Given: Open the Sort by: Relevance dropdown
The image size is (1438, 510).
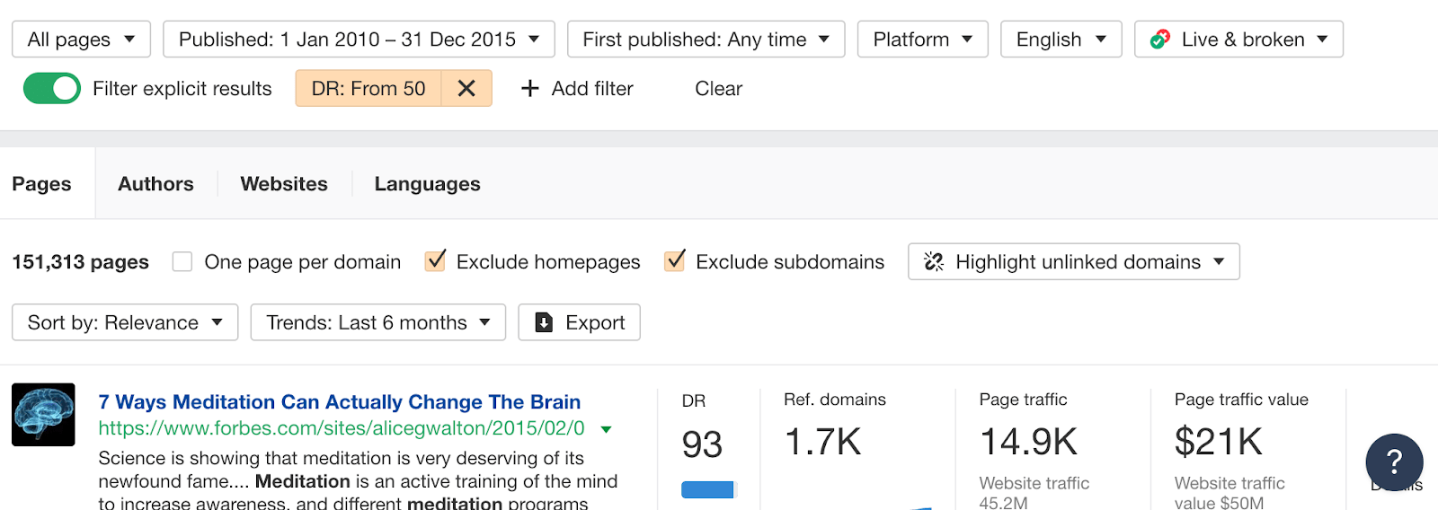Looking at the screenshot, I should pyautogui.click(x=125, y=322).
